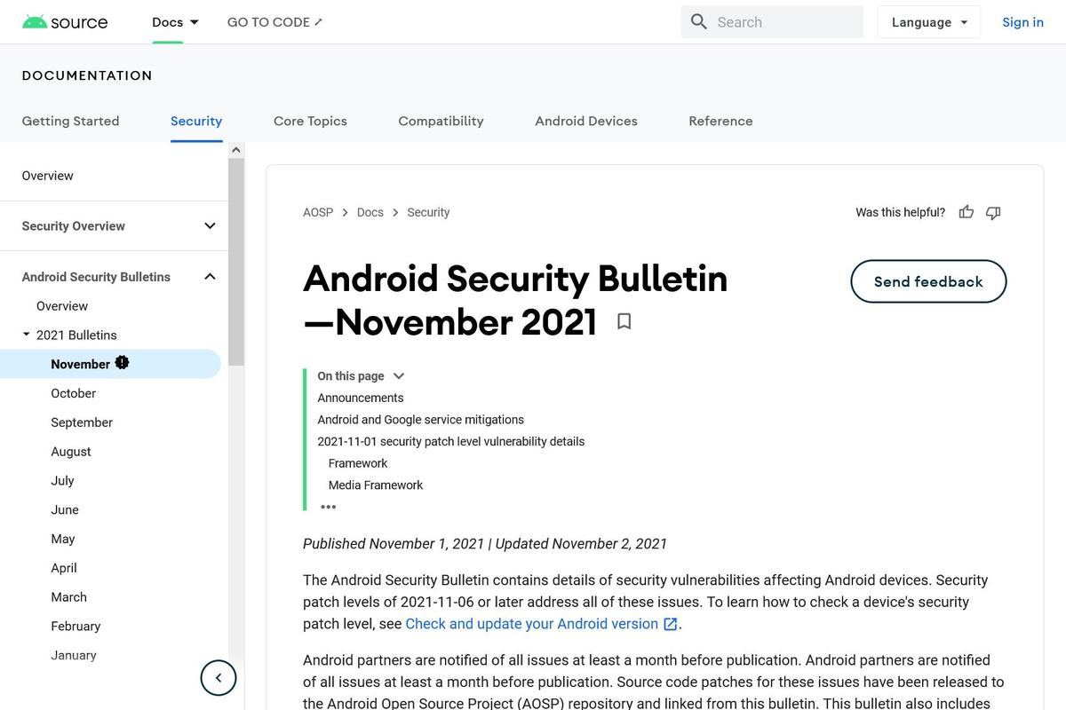Open the Reference tab
The width and height of the screenshot is (1066, 710).
click(x=720, y=121)
